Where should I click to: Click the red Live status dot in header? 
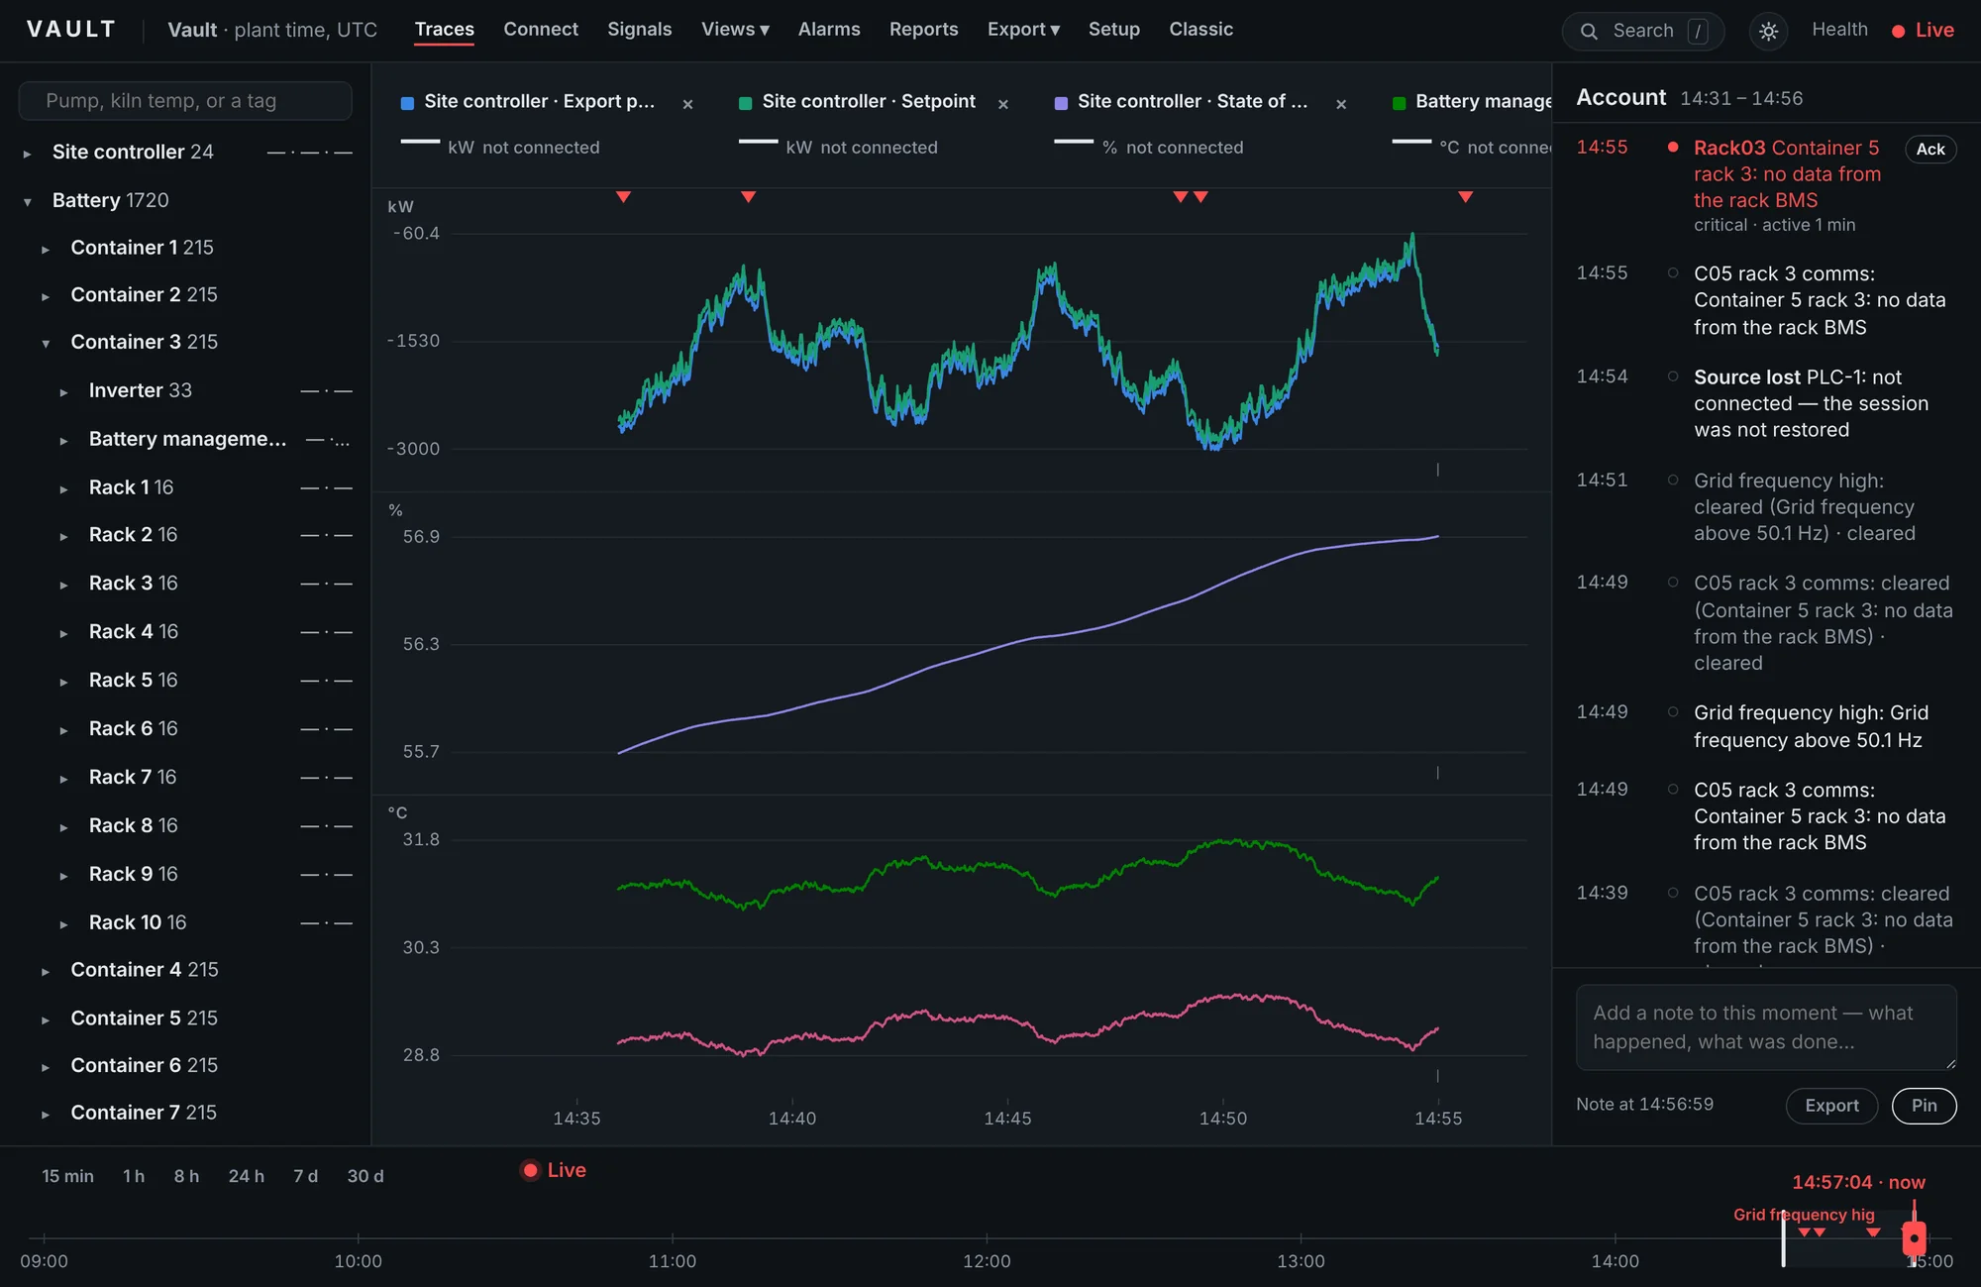pyautogui.click(x=1898, y=32)
